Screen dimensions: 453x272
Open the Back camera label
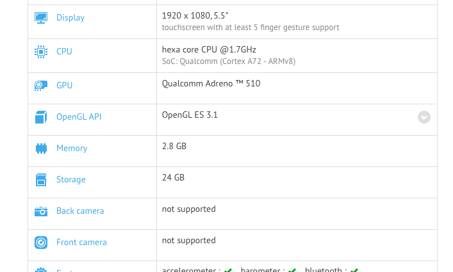[80, 211]
